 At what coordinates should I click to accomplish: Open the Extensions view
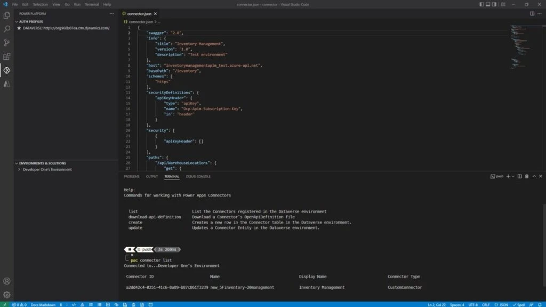[6, 57]
